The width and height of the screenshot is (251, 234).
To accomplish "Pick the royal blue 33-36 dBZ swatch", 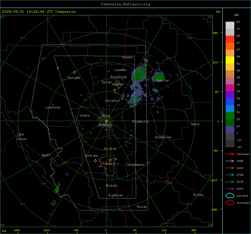I will pos(230,102).
